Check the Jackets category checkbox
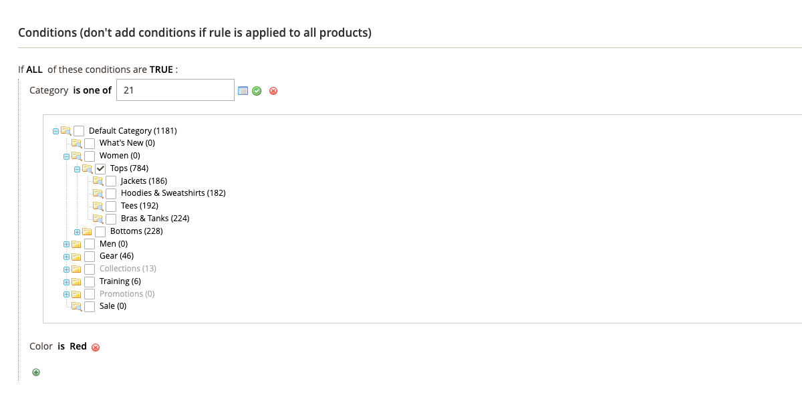 click(110, 180)
